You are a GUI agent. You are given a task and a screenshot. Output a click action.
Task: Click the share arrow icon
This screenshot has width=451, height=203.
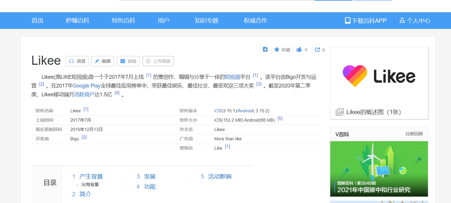point(318,50)
